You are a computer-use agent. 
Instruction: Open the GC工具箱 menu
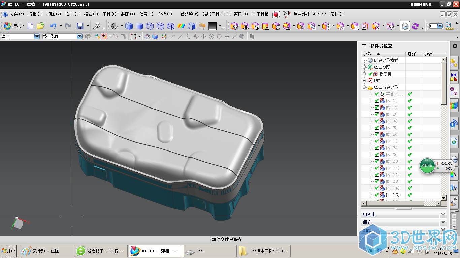(260, 14)
